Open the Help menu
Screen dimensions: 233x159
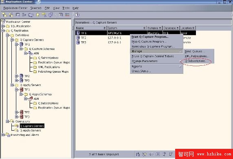click(x=76, y=8)
